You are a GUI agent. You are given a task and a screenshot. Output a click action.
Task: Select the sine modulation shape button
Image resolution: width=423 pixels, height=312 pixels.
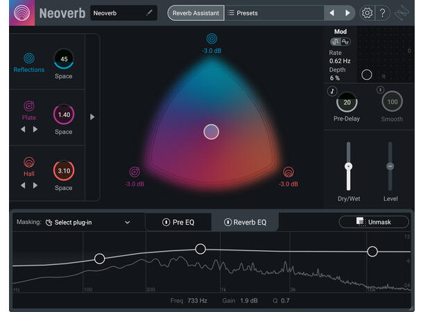pos(345,42)
